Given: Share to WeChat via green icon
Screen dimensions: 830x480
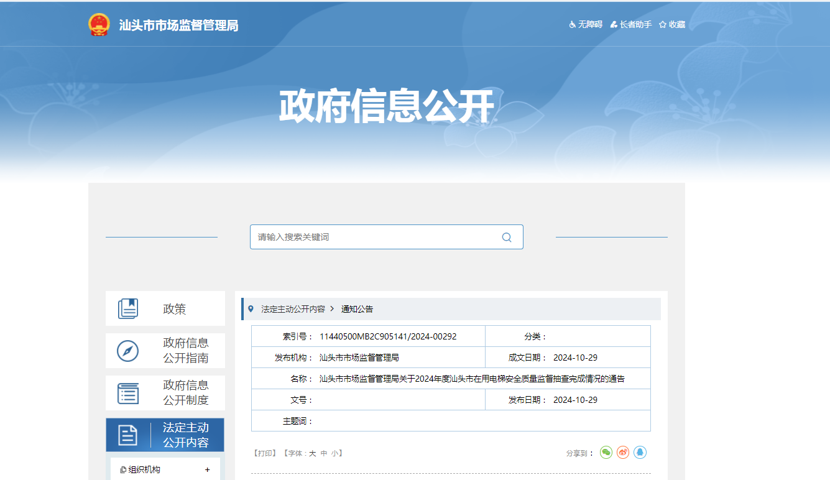Looking at the screenshot, I should (x=606, y=453).
